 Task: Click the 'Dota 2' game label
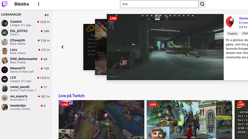point(15,35)
